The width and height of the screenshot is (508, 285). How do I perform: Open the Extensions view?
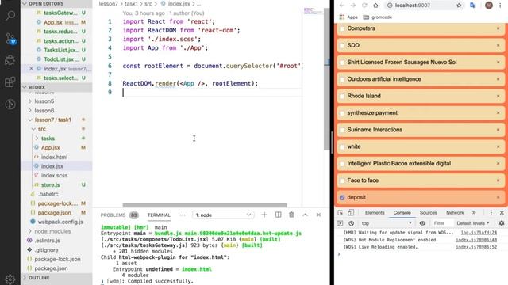[x=10, y=82]
